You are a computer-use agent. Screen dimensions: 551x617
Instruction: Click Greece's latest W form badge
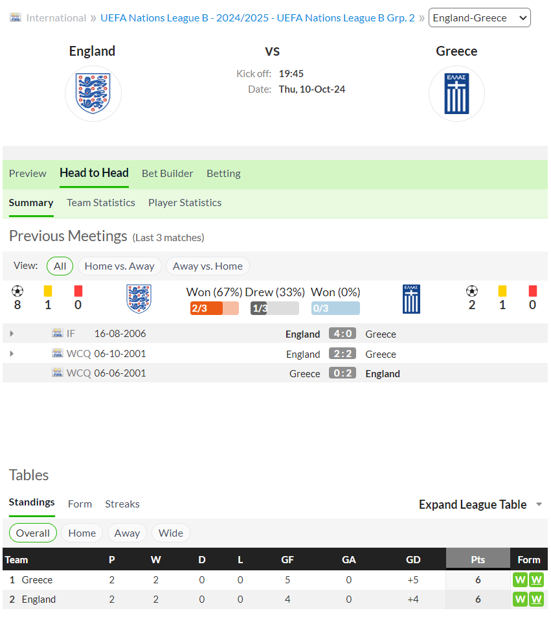coord(536,579)
